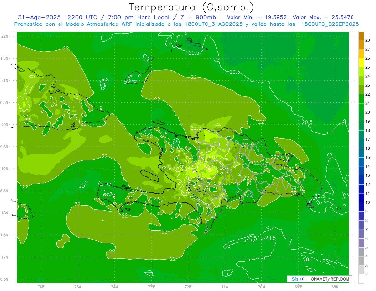Click the "17N" latitude axis label
The height and width of the screenshot is (291, 376).
4,257
